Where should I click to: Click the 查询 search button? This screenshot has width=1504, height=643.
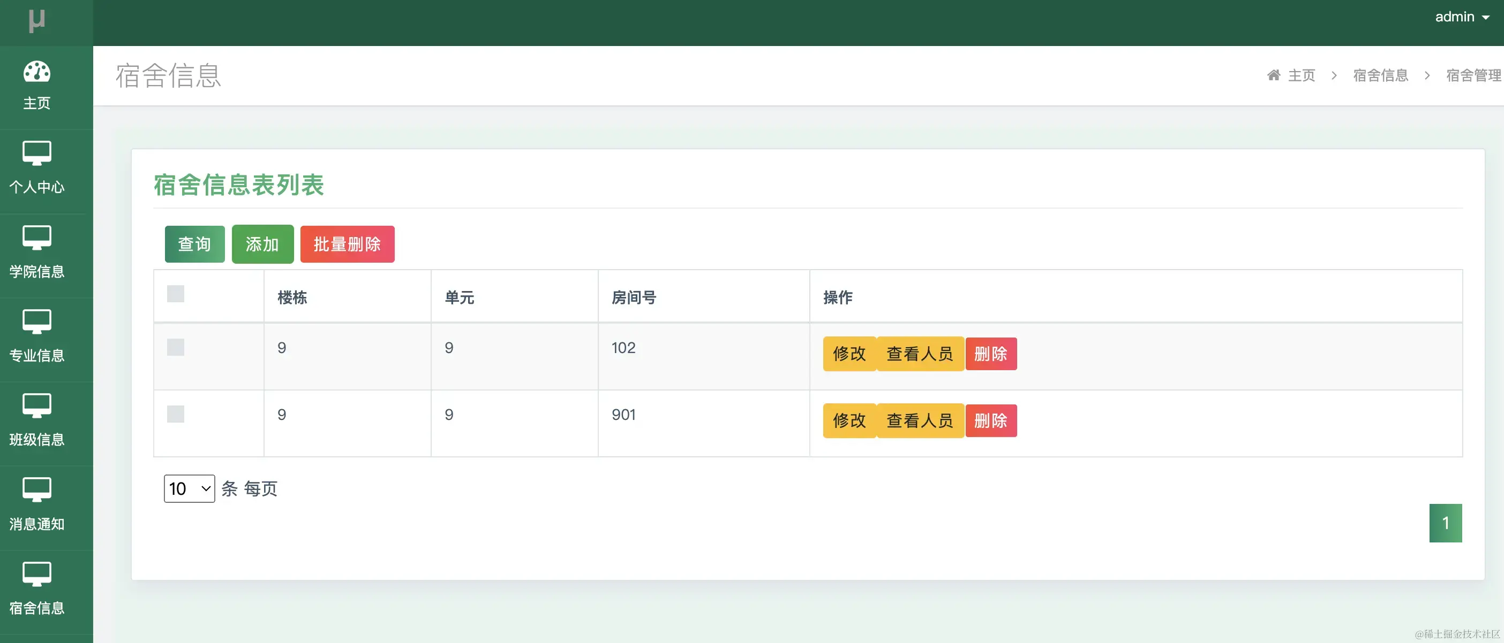pyautogui.click(x=194, y=244)
